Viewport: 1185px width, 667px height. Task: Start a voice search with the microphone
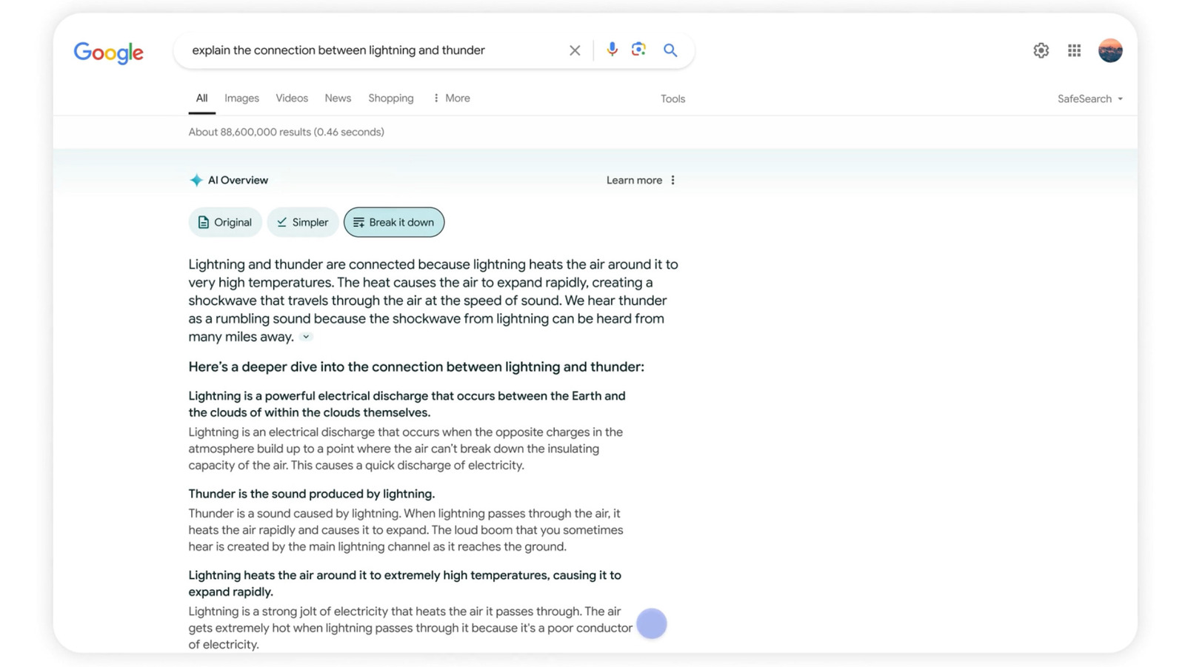(612, 50)
